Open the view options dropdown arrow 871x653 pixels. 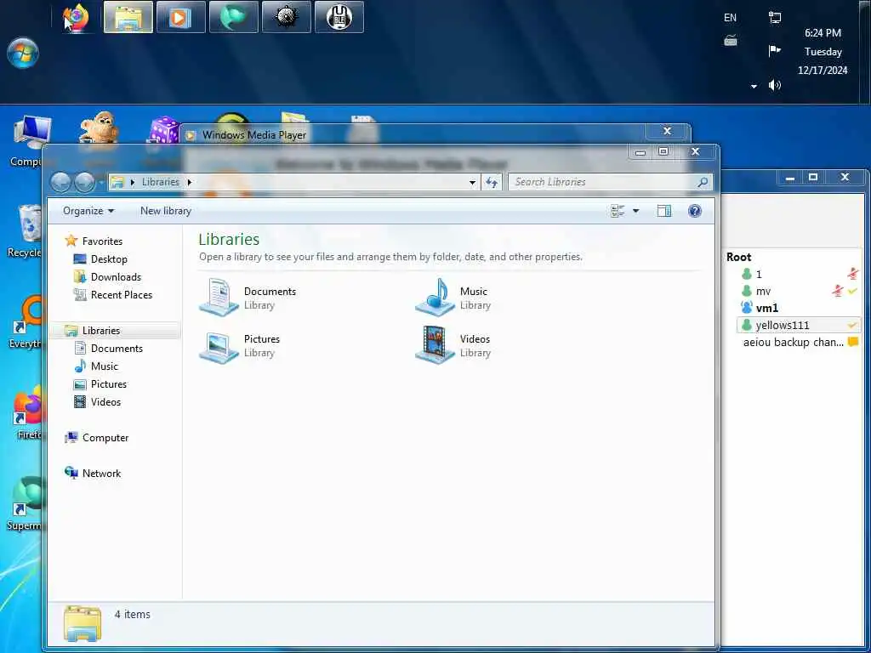[636, 211]
